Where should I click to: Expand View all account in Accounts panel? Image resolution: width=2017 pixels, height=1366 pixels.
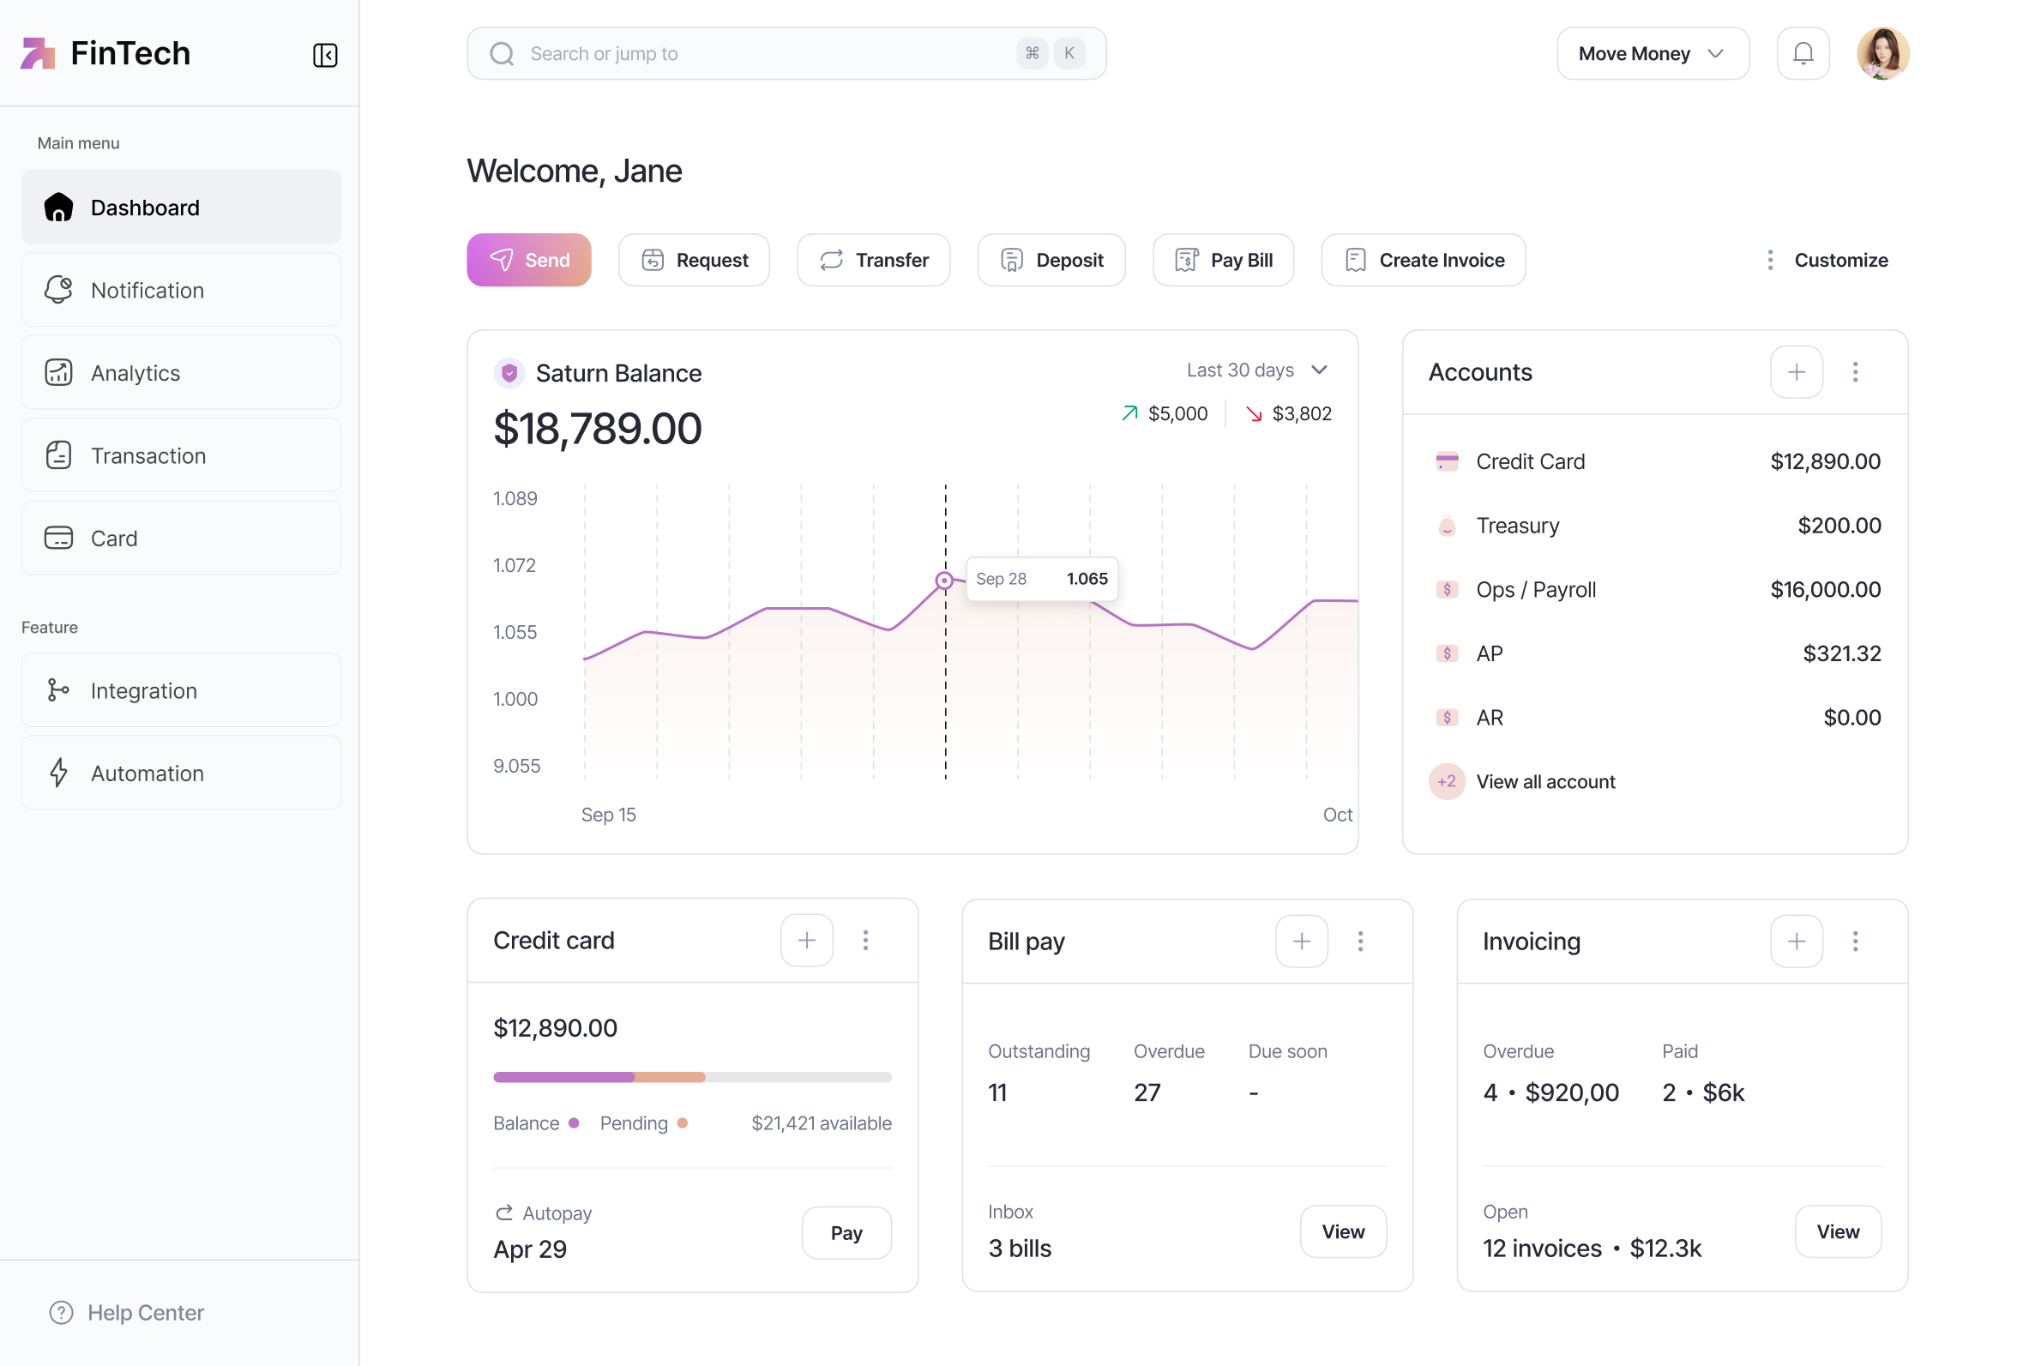(1544, 781)
